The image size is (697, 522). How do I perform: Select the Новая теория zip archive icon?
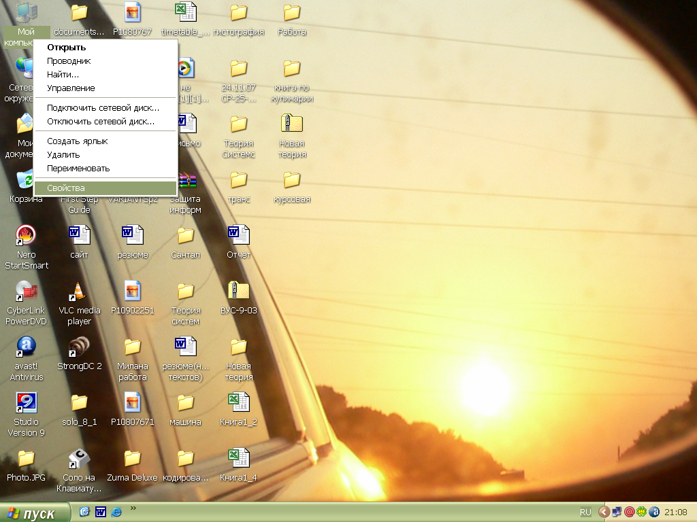click(292, 124)
